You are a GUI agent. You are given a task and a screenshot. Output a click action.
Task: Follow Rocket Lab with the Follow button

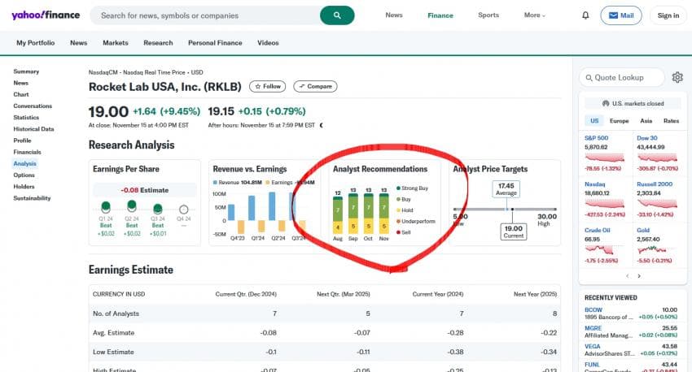click(x=268, y=86)
